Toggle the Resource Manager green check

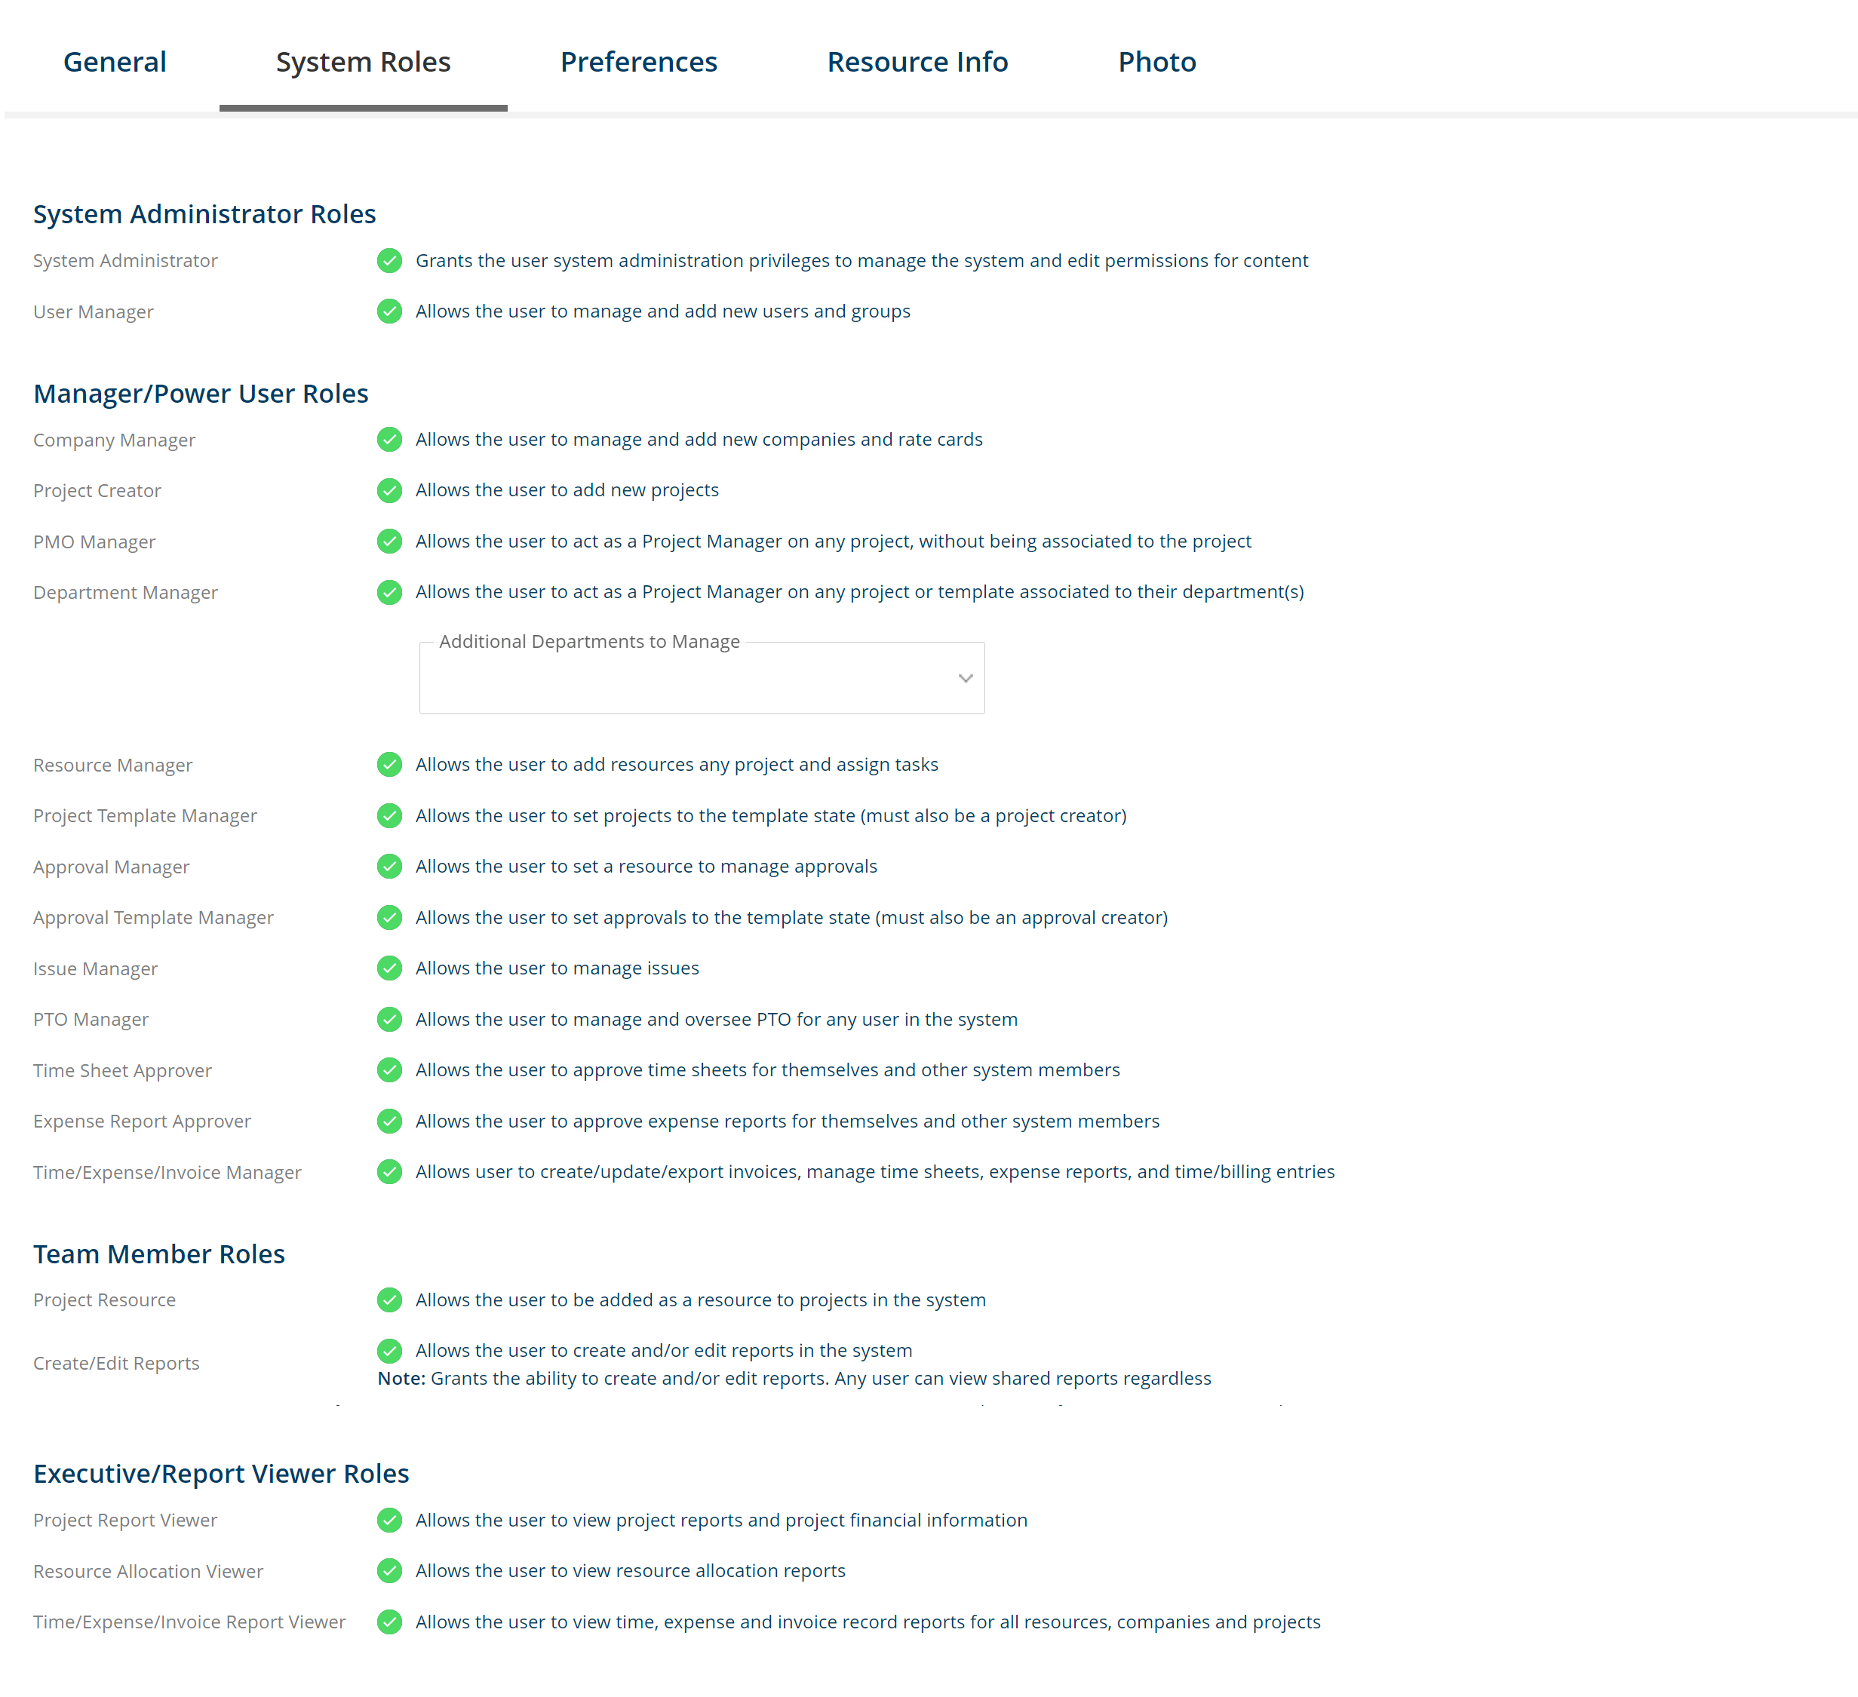389,765
